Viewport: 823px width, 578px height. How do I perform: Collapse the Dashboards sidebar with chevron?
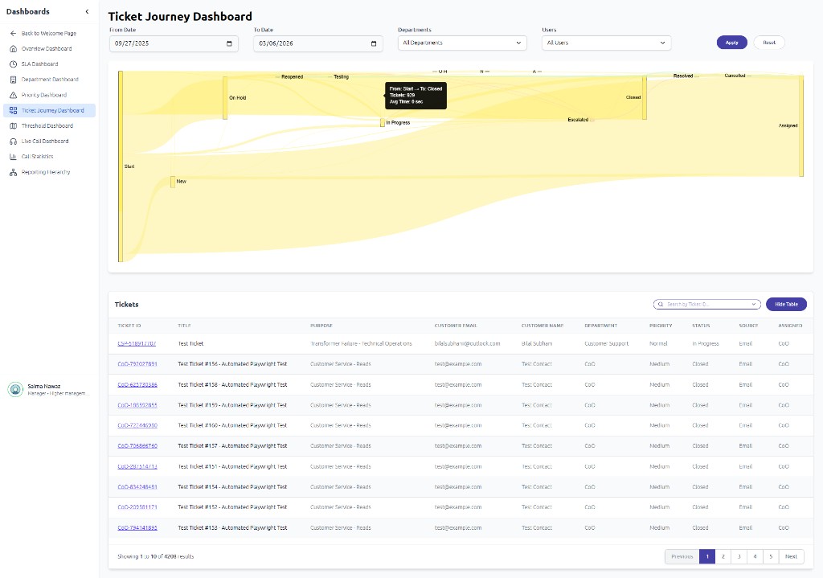coord(87,11)
